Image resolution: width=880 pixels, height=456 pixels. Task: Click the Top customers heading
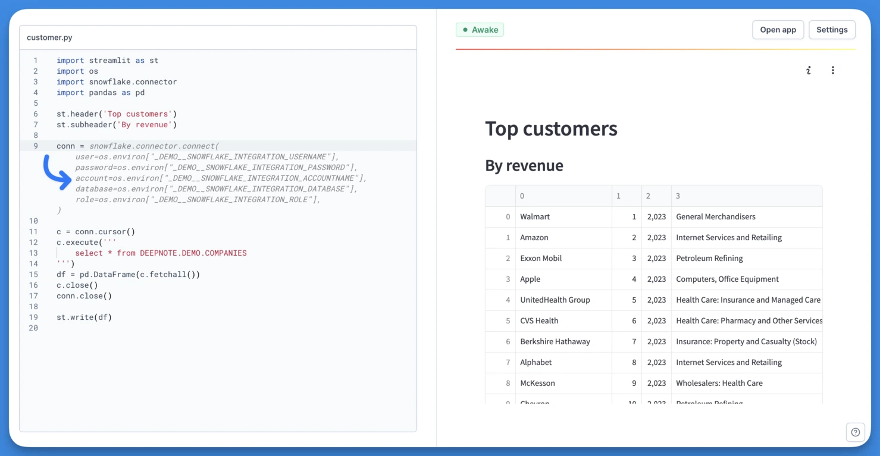pyautogui.click(x=551, y=128)
